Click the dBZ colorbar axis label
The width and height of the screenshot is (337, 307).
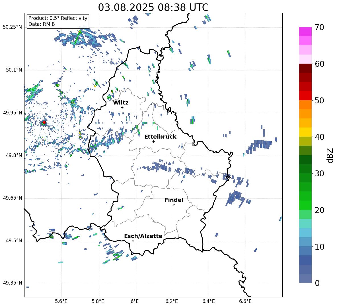tap(330, 155)
